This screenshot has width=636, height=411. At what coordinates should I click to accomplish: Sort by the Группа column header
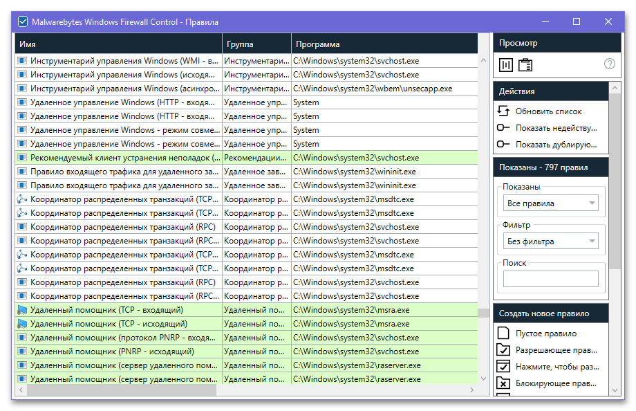(256, 44)
